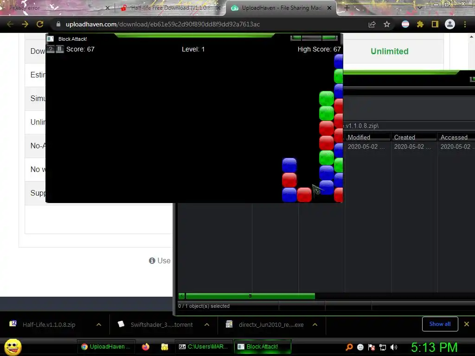This screenshot has height=356, width=475.
Task: Select the Created 2020-05-02 cell
Action: click(x=412, y=146)
